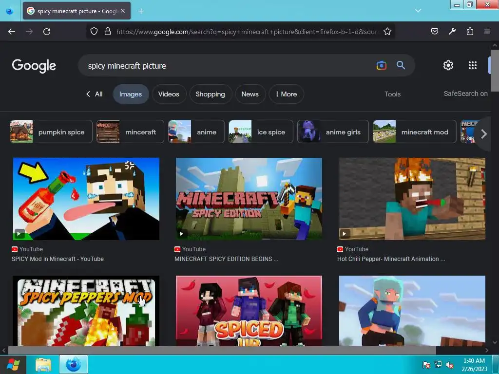Click the Firefox taskbar button

tap(74, 364)
